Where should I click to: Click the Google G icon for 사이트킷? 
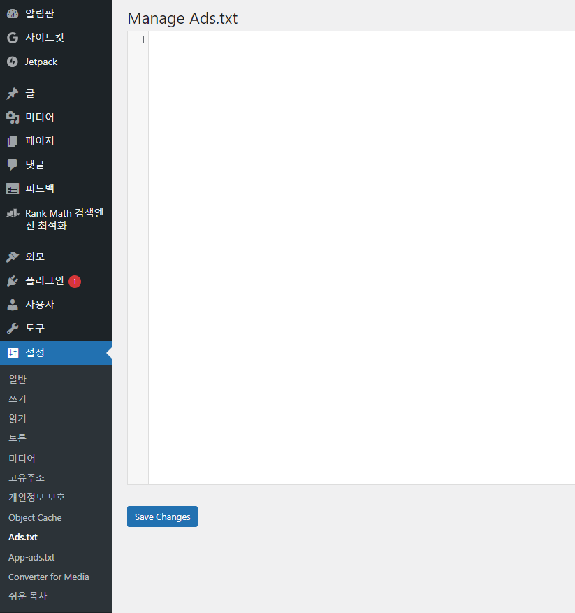[x=13, y=38]
